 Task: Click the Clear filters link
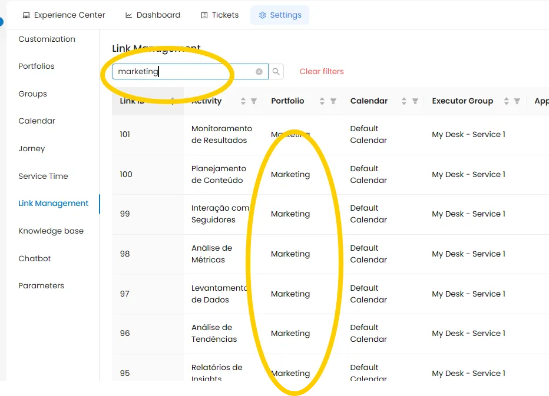[322, 71]
